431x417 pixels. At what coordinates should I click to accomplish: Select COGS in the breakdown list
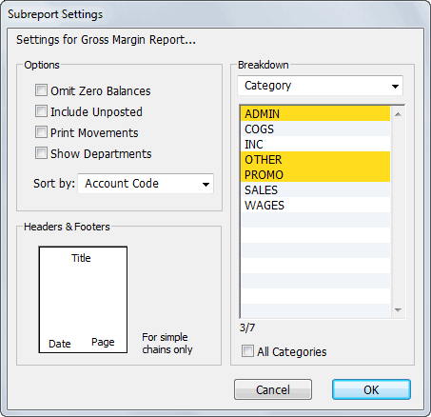[316, 129]
